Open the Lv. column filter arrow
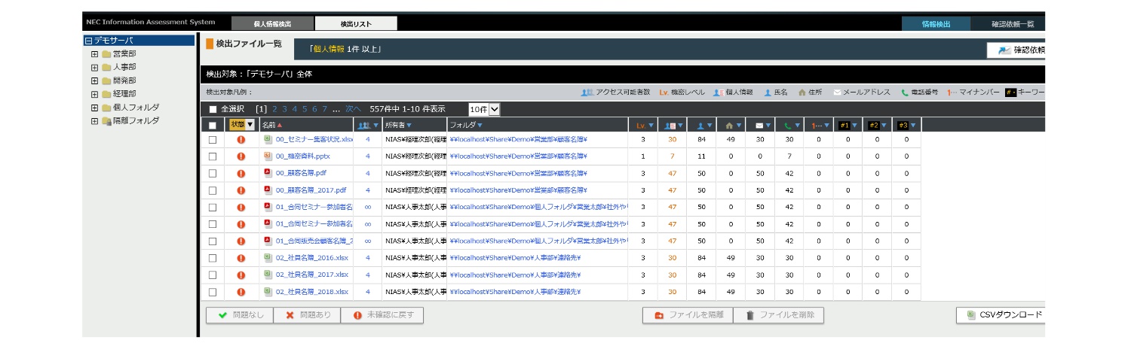 (651, 126)
